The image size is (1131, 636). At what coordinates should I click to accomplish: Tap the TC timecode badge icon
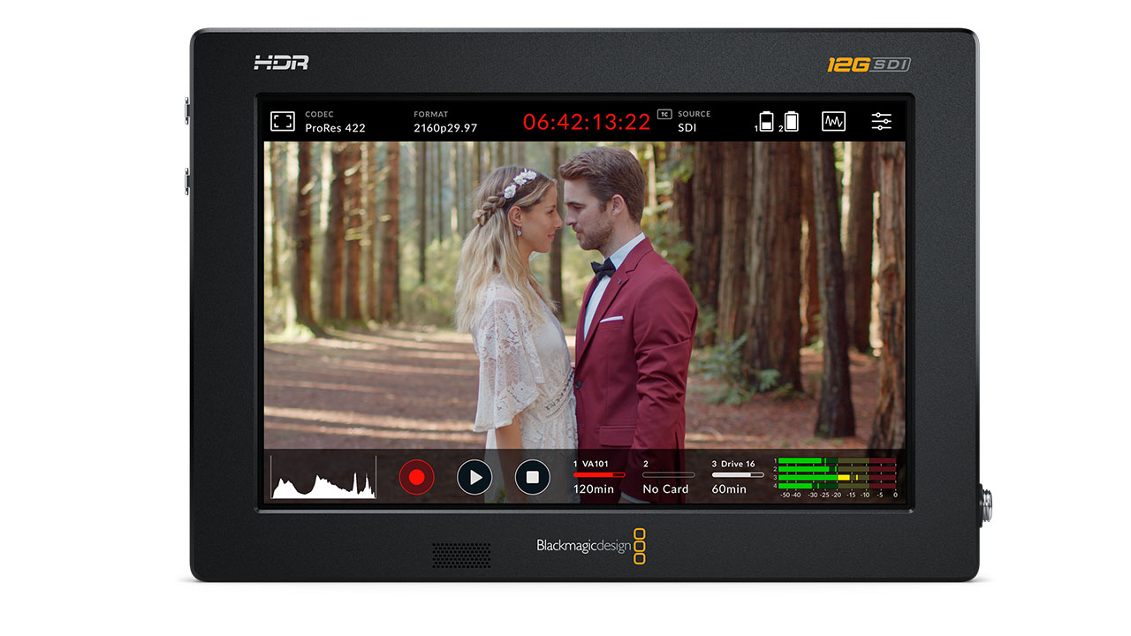tap(664, 115)
